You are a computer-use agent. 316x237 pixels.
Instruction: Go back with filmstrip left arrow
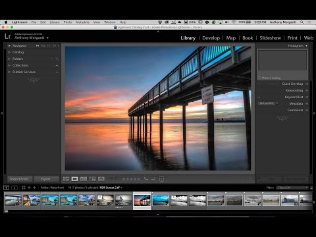point(29,188)
